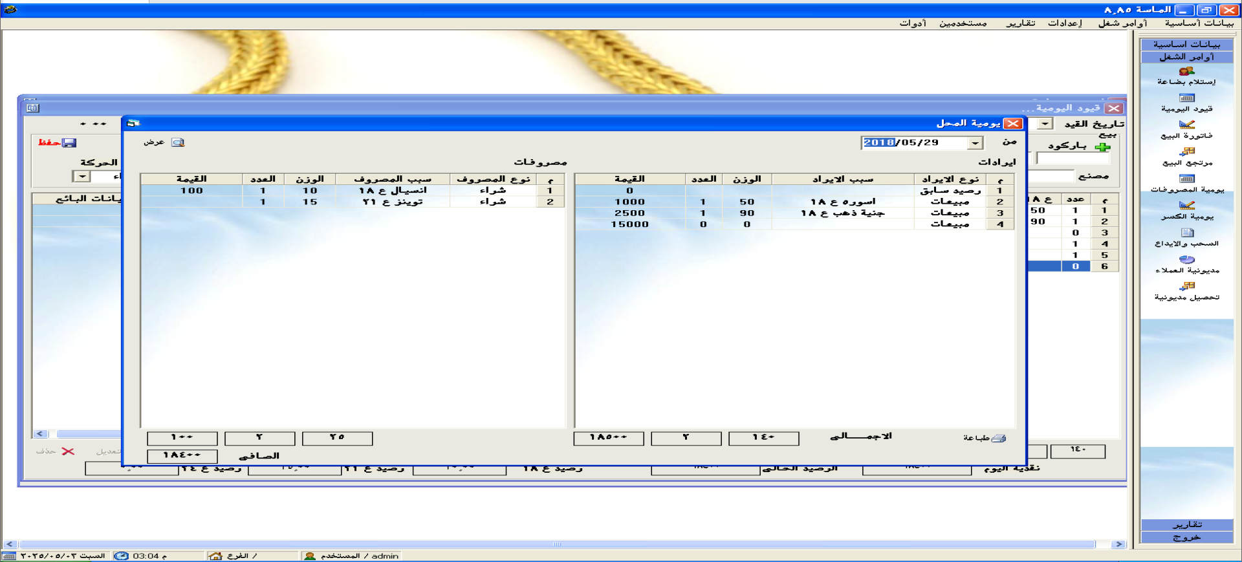Open يومية المصروفات sidebar icon
This screenshot has height=562, width=1242.
pyautogui.click(x=1186, y=179)
